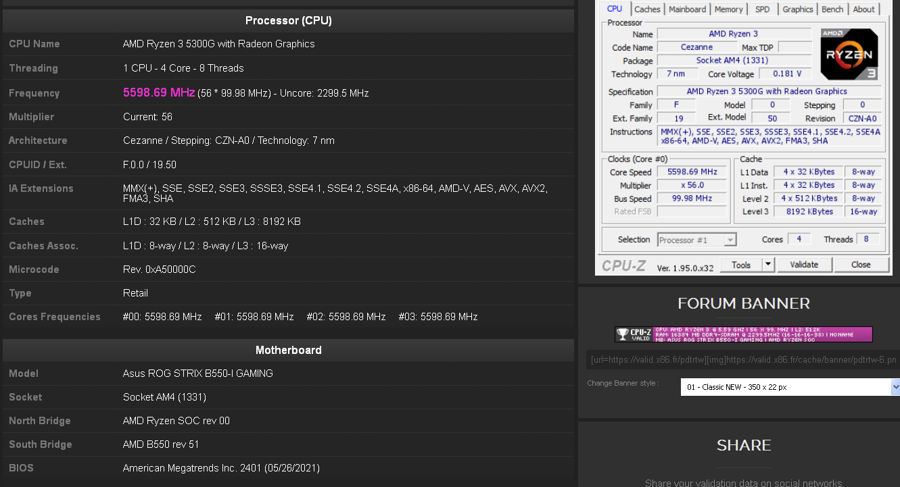Click the CPU-Z Valid trophy banner image
Viewport: 900px width, 487px height.
pos(743,334)
